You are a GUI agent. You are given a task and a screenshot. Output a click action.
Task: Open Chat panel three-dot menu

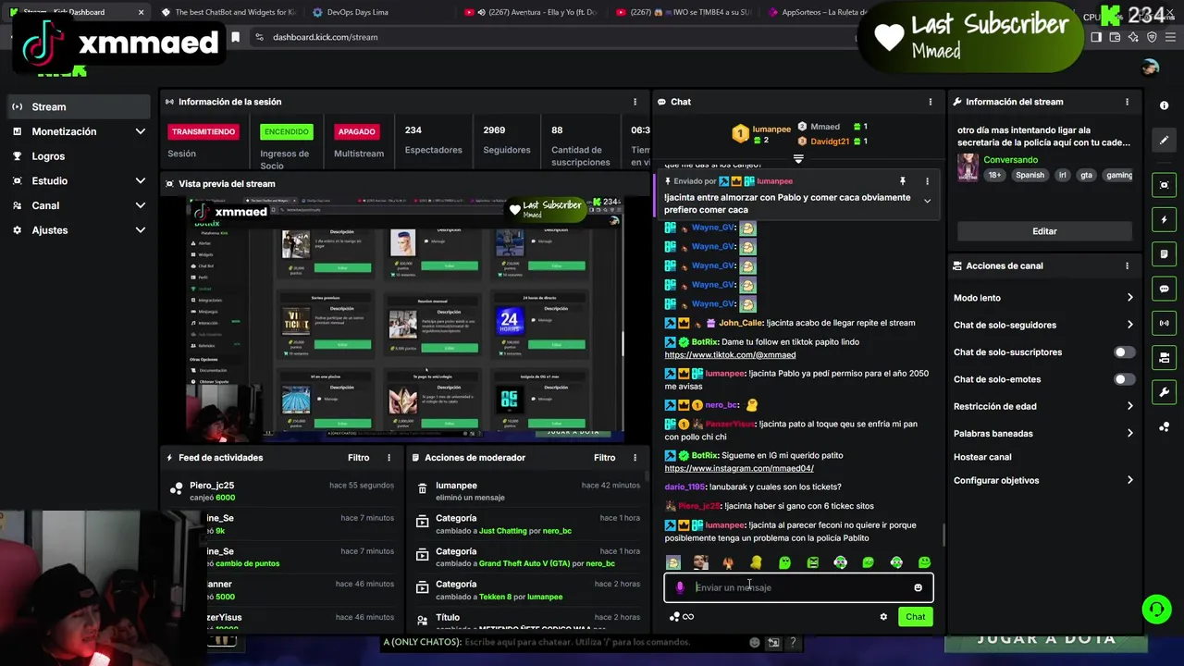click(931, 102)
